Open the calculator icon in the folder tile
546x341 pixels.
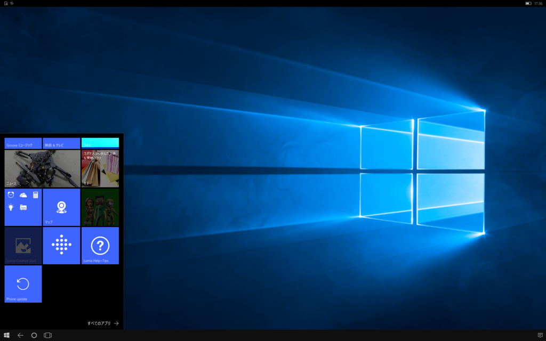coord(36,195)
